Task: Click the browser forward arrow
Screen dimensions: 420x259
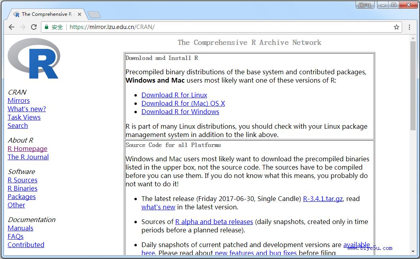Action: pyautogui.click(x=23, y=27)
